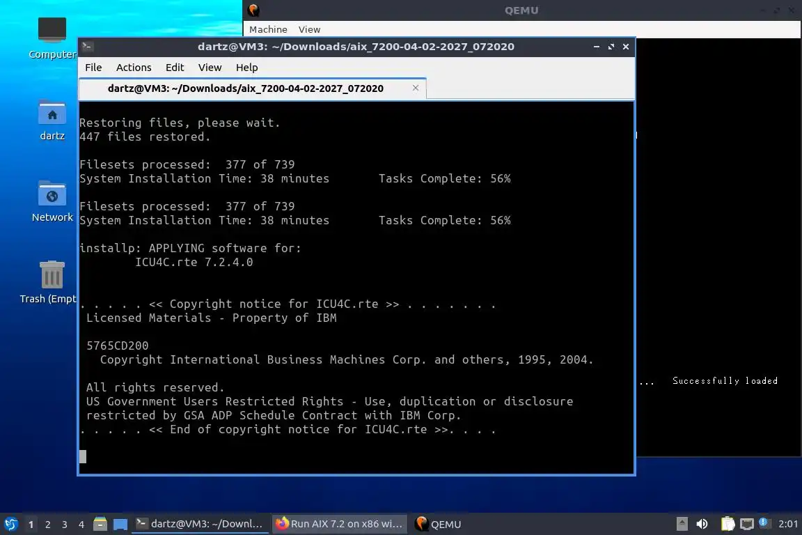Click the QEMU title text in its title bar
The image size is (802, 535).
point(521,10)
